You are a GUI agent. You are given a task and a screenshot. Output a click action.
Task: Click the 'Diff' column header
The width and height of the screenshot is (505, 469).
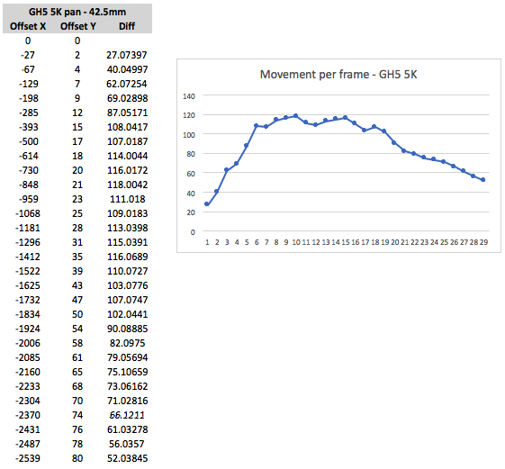pyautogui.click(x=127, y=26)
